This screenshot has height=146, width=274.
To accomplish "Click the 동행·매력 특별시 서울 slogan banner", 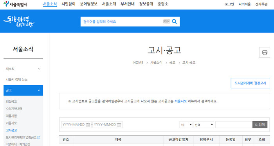I will pyautogui.click(x=19, y=21).
